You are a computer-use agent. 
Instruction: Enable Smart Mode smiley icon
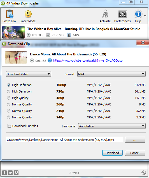(28, 14)
